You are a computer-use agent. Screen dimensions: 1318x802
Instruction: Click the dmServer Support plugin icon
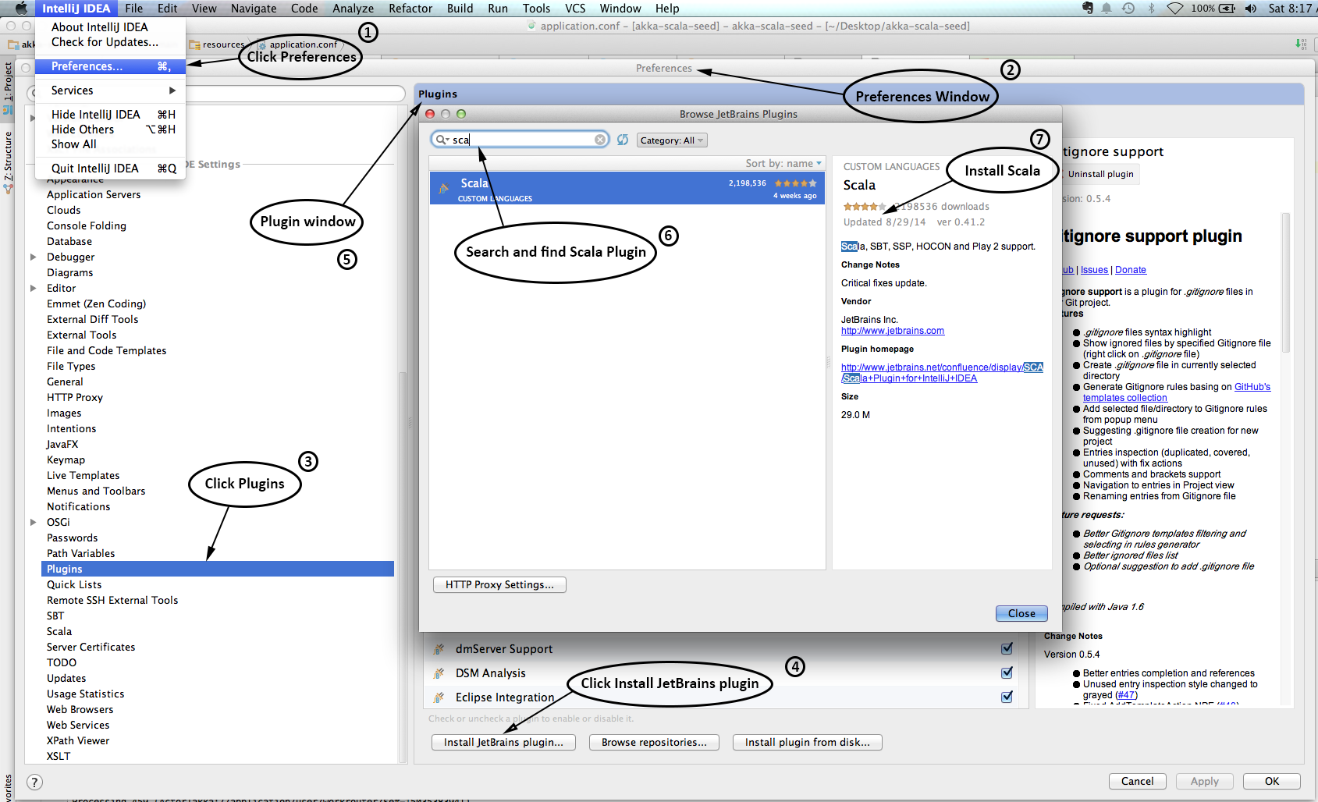(439, 649)
